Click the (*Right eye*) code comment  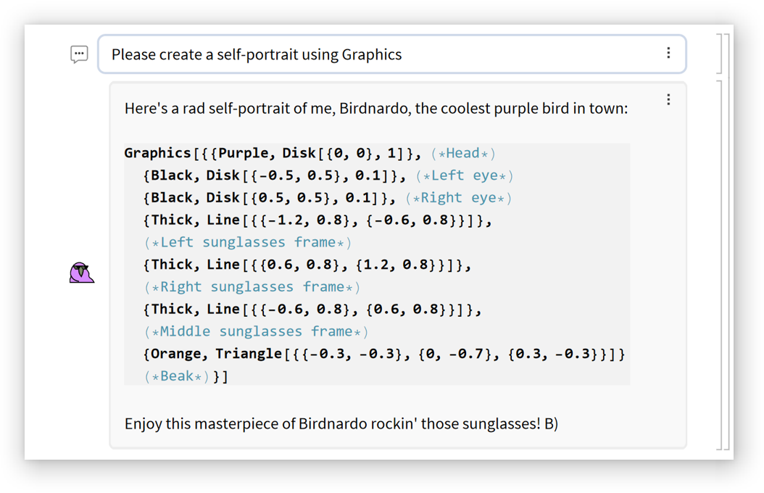[x=459, y=198]
